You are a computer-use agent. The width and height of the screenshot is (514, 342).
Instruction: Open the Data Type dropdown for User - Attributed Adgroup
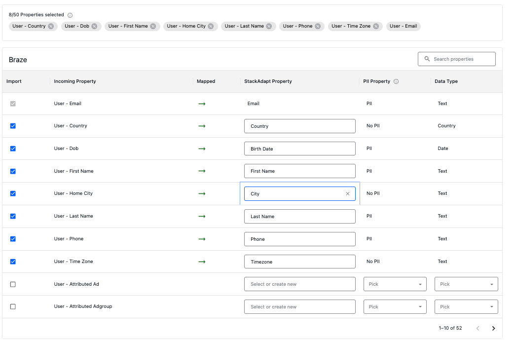(466, 306)
